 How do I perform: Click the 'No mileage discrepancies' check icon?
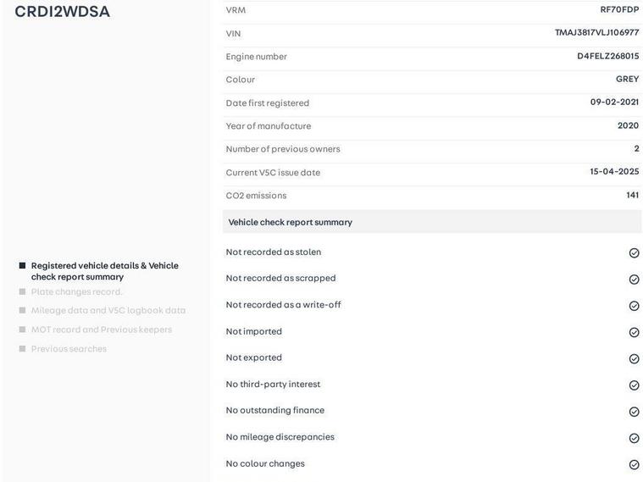pyautogui.click(x=634, y=438)
